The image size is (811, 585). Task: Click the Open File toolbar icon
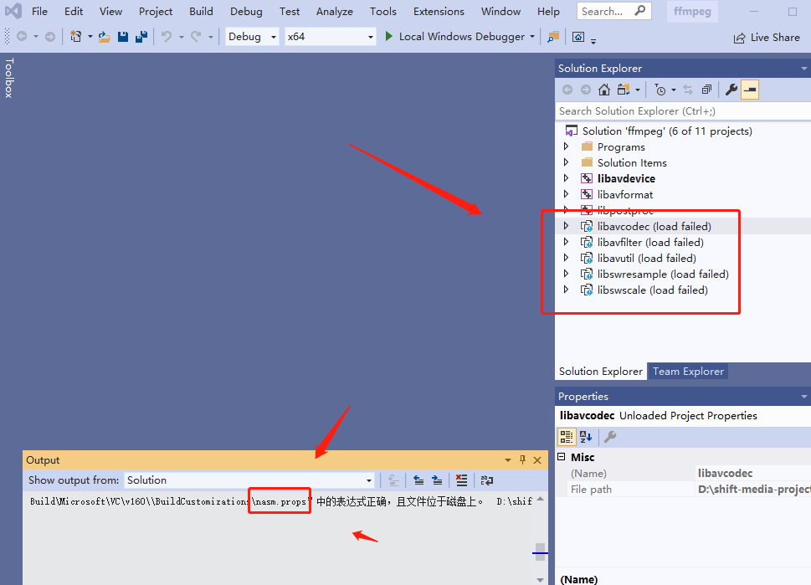(105, 37)
